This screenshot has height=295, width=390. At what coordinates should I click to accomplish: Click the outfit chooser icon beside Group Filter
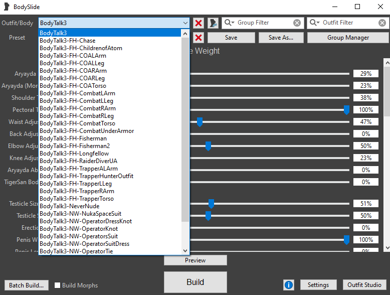tap(213, 23)
